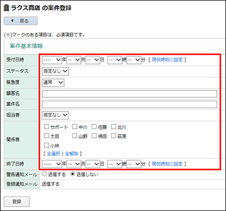
Task: Click the 案件基本情報 section heading
Action: pos(26,46)
